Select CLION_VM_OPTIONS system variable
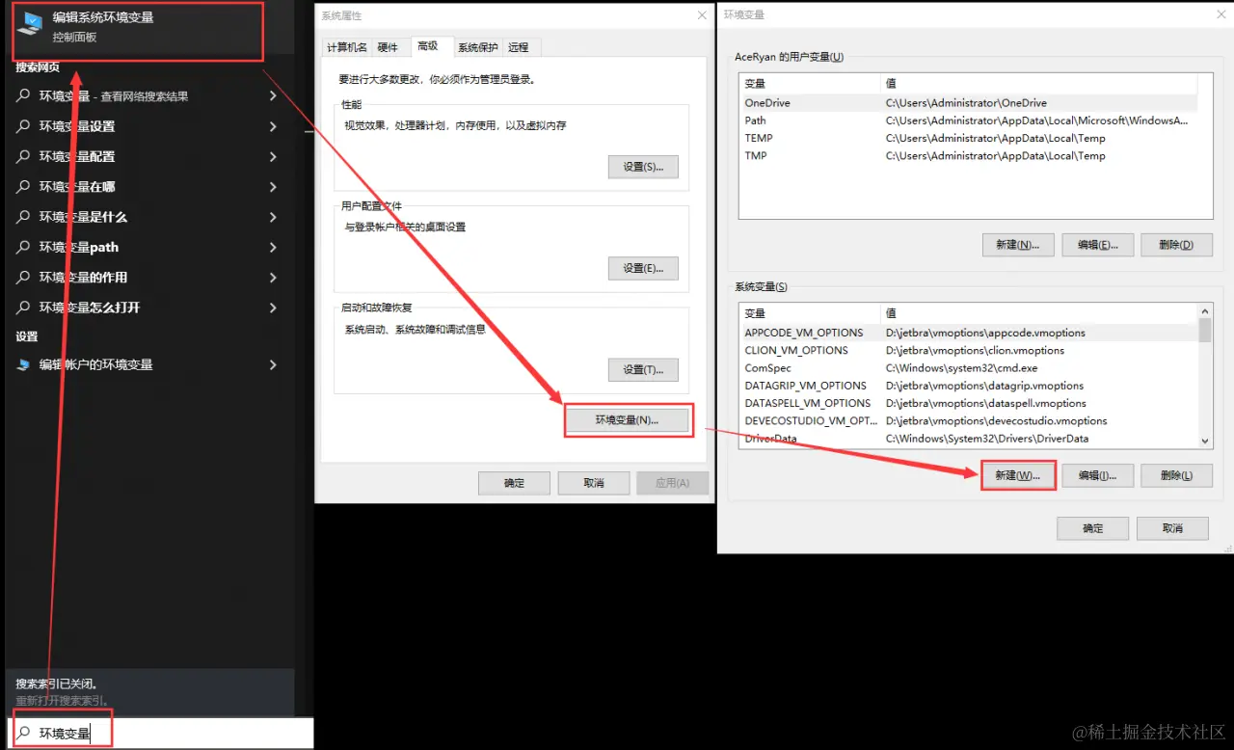The width and height of the screenshot is (1234, 750). click(969, 350)
